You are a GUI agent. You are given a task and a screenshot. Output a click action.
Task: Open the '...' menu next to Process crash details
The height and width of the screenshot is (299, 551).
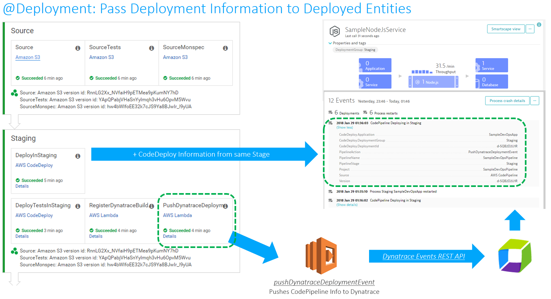pyautogui.click(x=535, y=100)
